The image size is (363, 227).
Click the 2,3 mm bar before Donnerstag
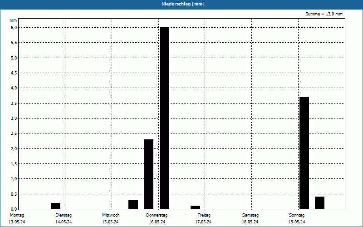(x=149, y=174)
